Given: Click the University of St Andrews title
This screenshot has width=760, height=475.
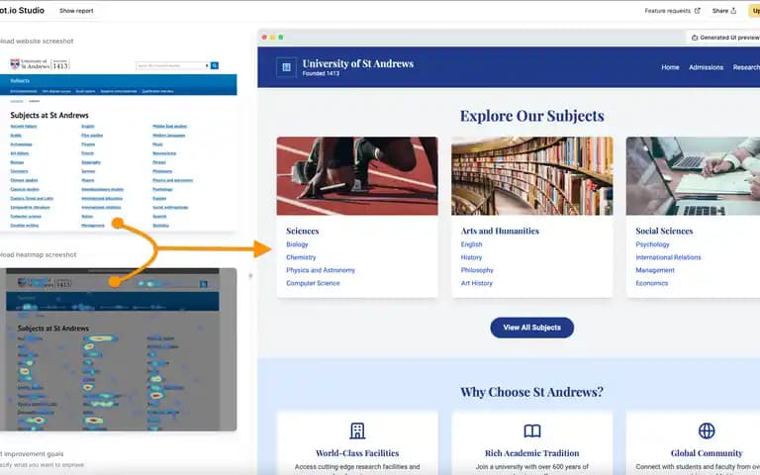Looking at the screenshot, I should (x=357, y=63).
